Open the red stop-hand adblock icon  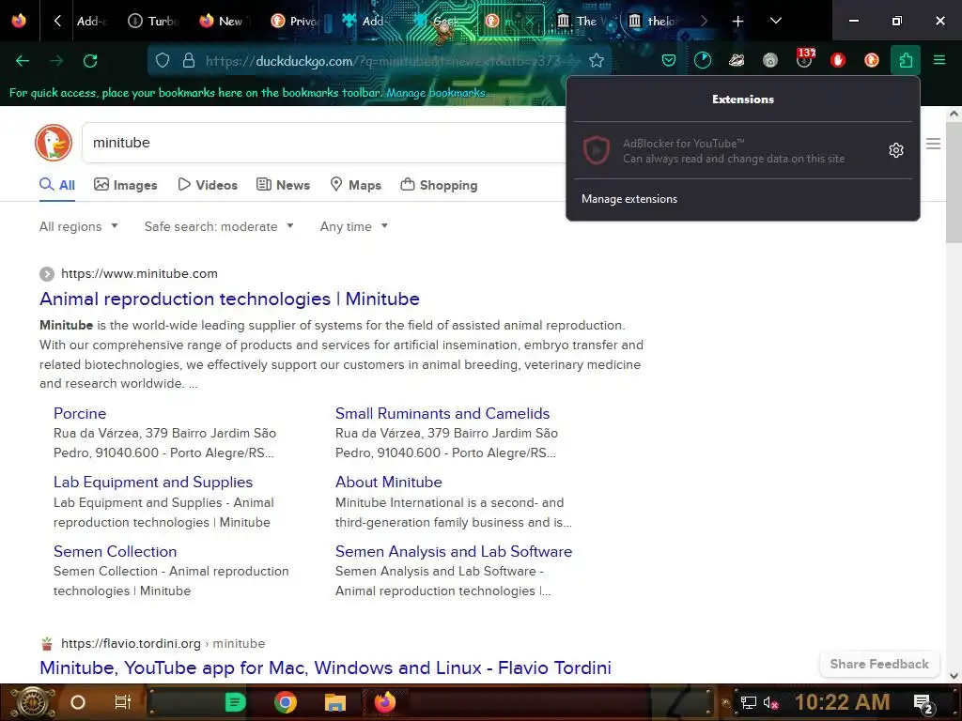click(837, 60)
